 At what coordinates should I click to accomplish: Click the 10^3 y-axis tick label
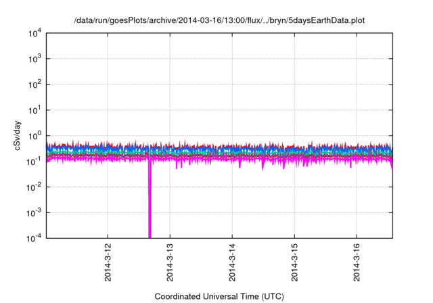coord(35,59)
